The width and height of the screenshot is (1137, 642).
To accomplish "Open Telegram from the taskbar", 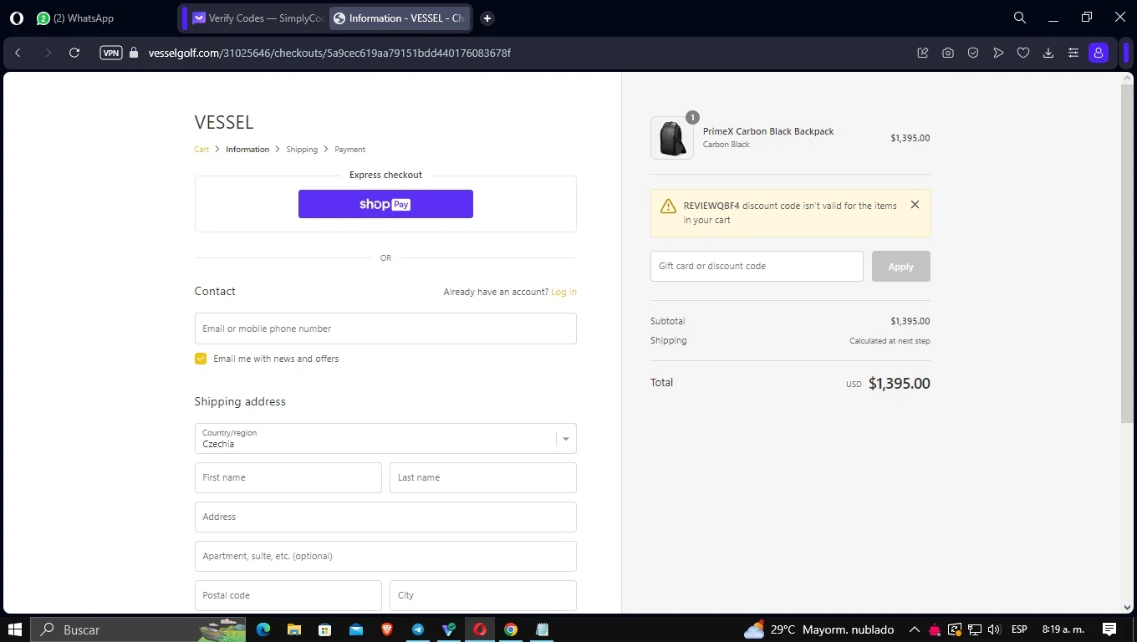I will point(418,629).
